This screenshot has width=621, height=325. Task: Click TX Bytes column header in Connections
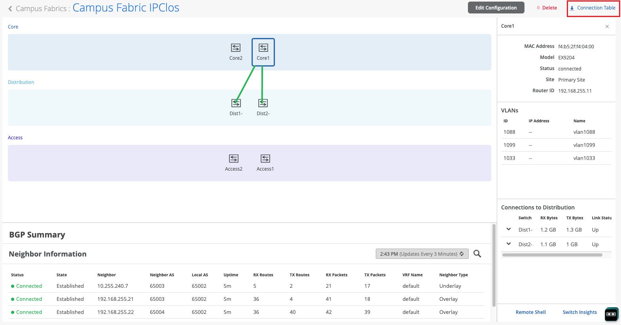pos(574,218)
